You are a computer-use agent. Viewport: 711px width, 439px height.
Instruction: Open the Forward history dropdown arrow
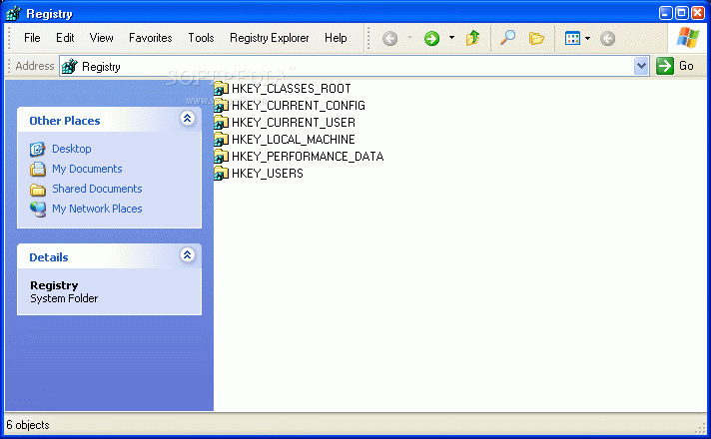tap(451, 38)
